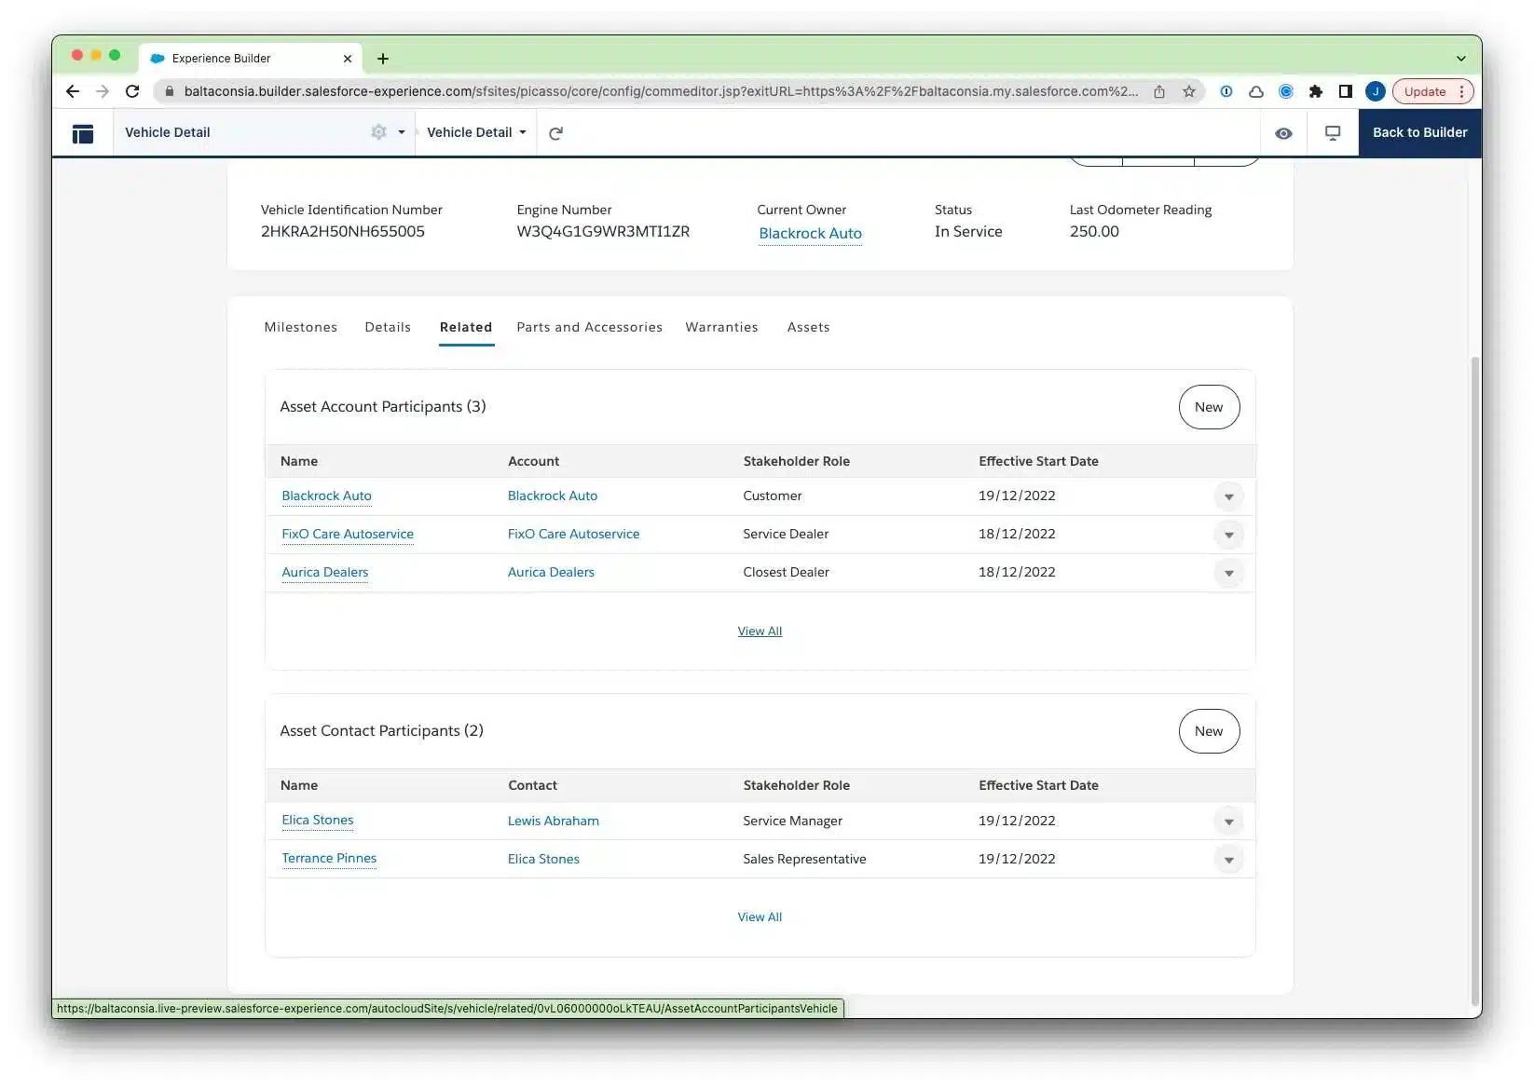The width and height of the screenshot is (1534, 1087).
Task: Open the Experience Builder components panel icon
Action: tap(83, 133)
